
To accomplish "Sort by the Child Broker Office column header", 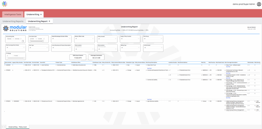I will pos(76,62).
